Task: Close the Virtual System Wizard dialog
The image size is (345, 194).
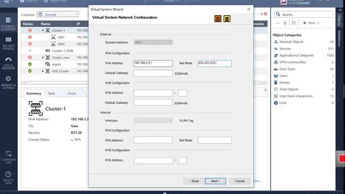Action: click(x=249, y=9)
